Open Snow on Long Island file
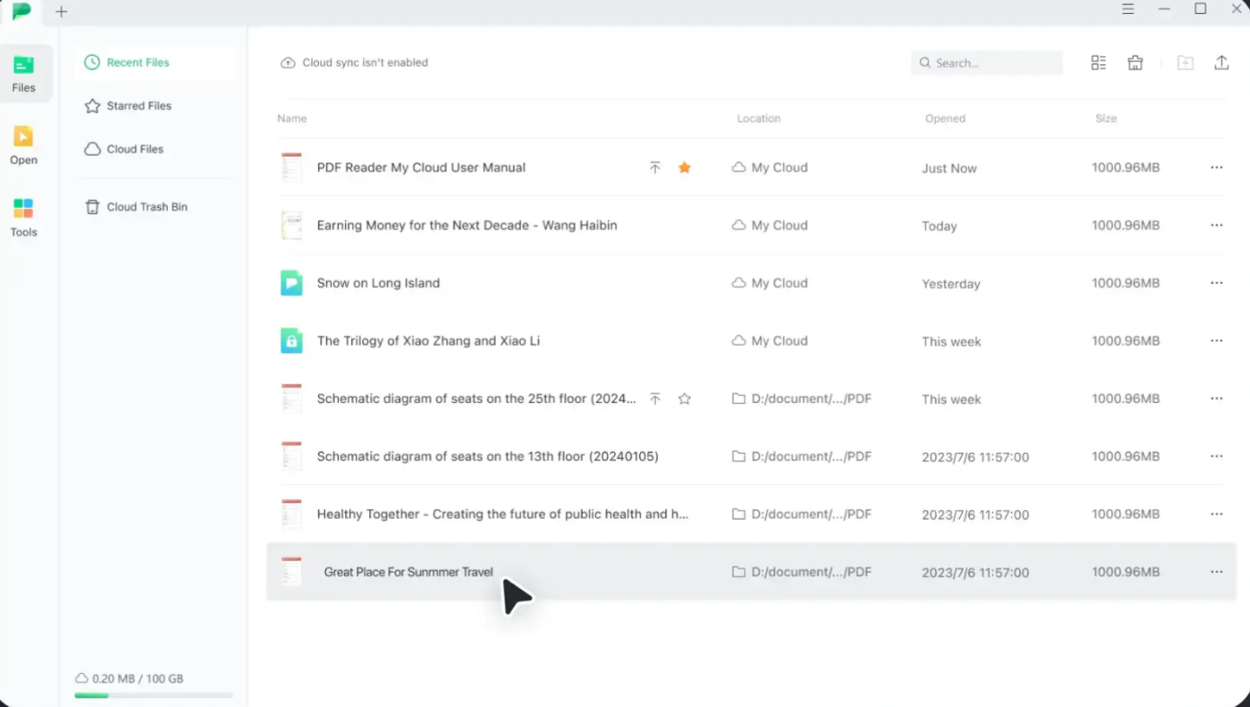The height and width of the screenshot is (707, 1250). pos(378,283)
